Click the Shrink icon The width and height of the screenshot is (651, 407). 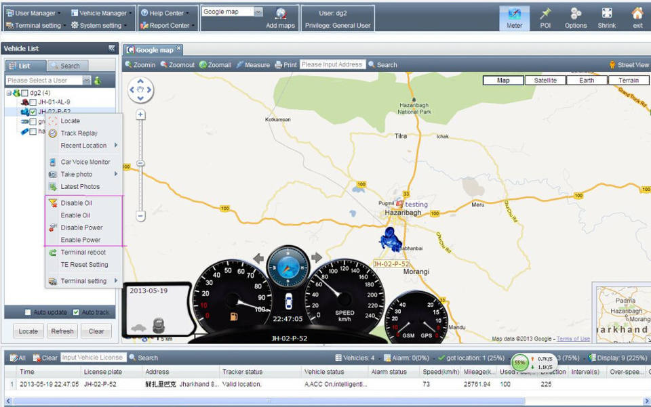click(x=607, y=17)
